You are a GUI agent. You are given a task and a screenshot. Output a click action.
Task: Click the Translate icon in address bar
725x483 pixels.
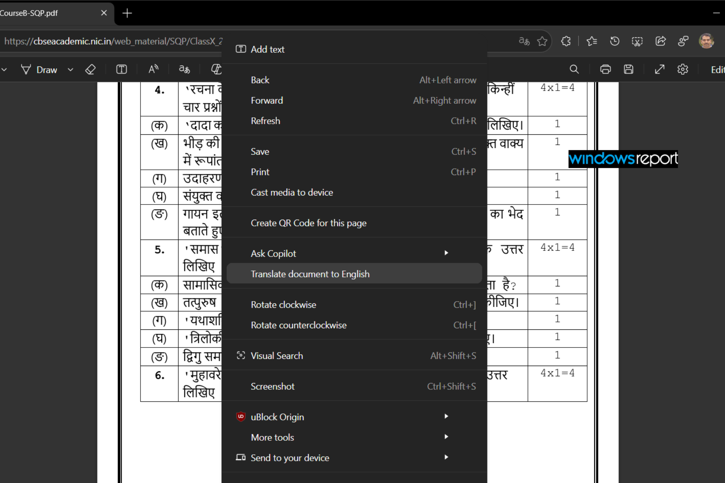524,41
